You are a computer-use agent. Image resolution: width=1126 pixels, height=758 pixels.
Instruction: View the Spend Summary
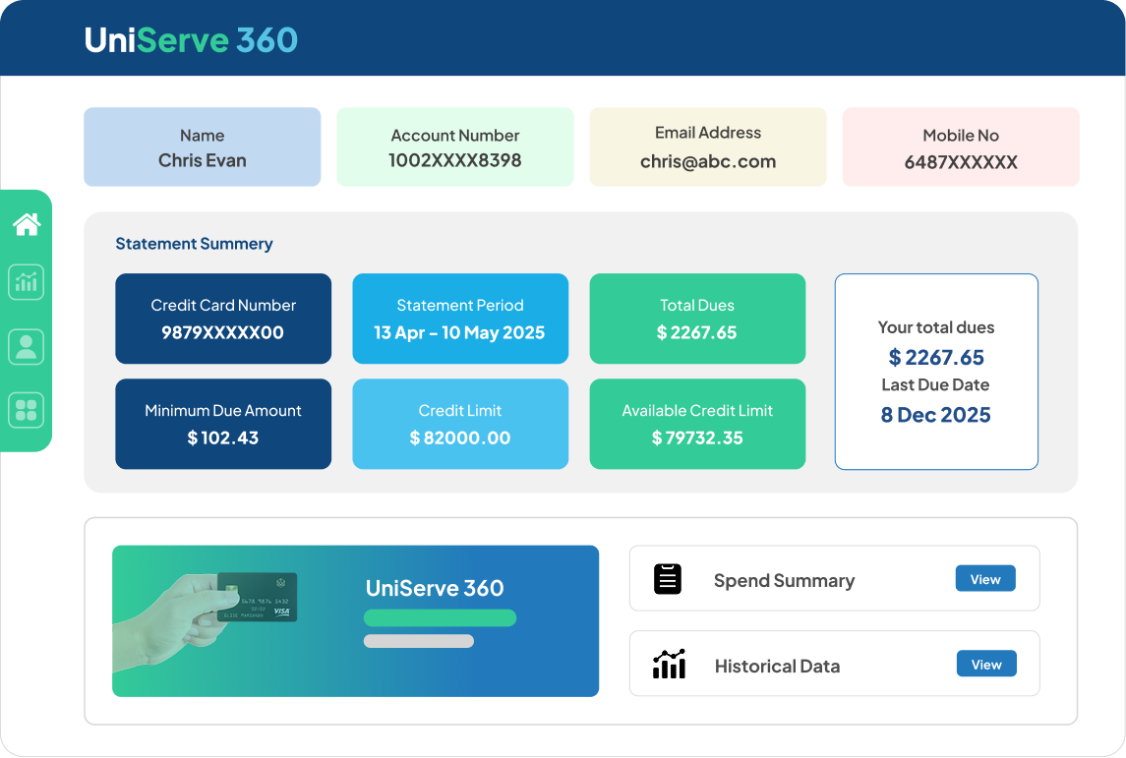click(x=985, y=578)
